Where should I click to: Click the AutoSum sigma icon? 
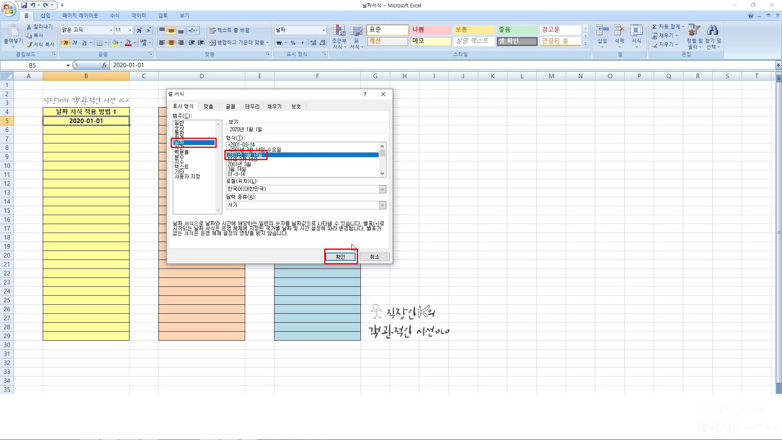(x=654, y=27)
